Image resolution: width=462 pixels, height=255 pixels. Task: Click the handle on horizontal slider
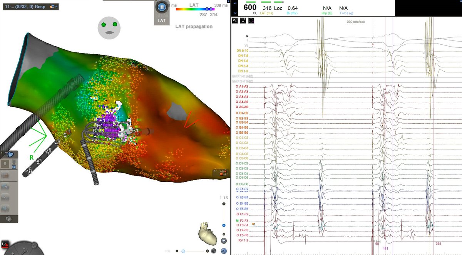[x=182, y=251]
